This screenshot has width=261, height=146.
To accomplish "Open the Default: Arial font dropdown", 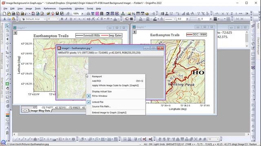I will click(x=45, y=19).
